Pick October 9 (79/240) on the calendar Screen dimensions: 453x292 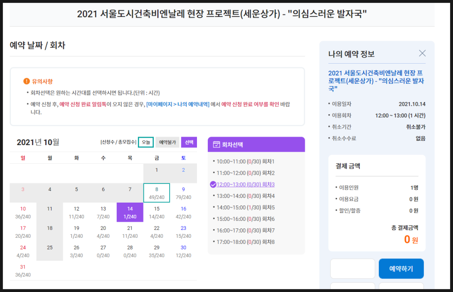[x=183, y=193]
